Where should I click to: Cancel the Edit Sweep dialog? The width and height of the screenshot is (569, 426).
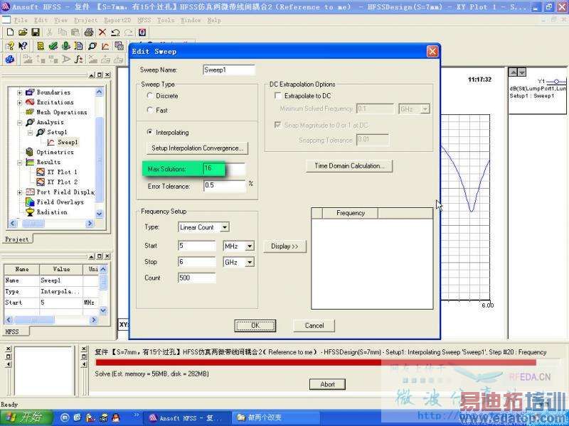pos(314,326)
